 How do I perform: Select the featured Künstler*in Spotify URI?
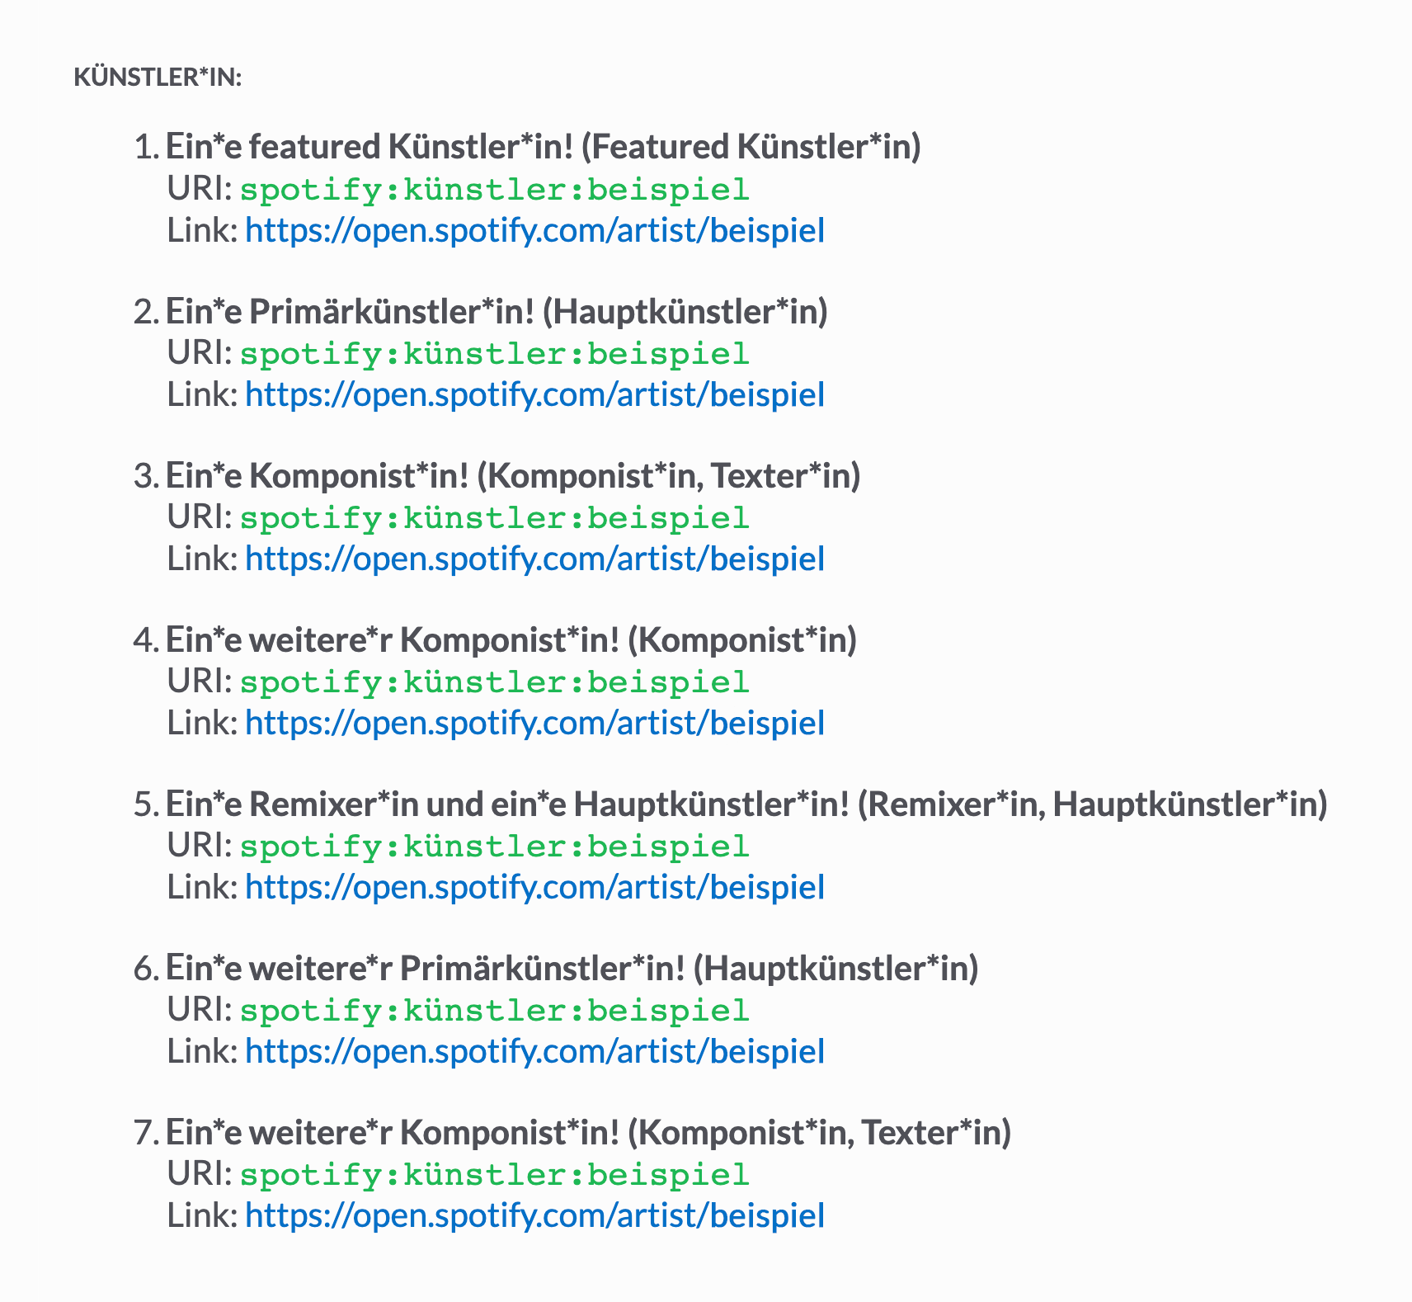[x=495, y=190]
